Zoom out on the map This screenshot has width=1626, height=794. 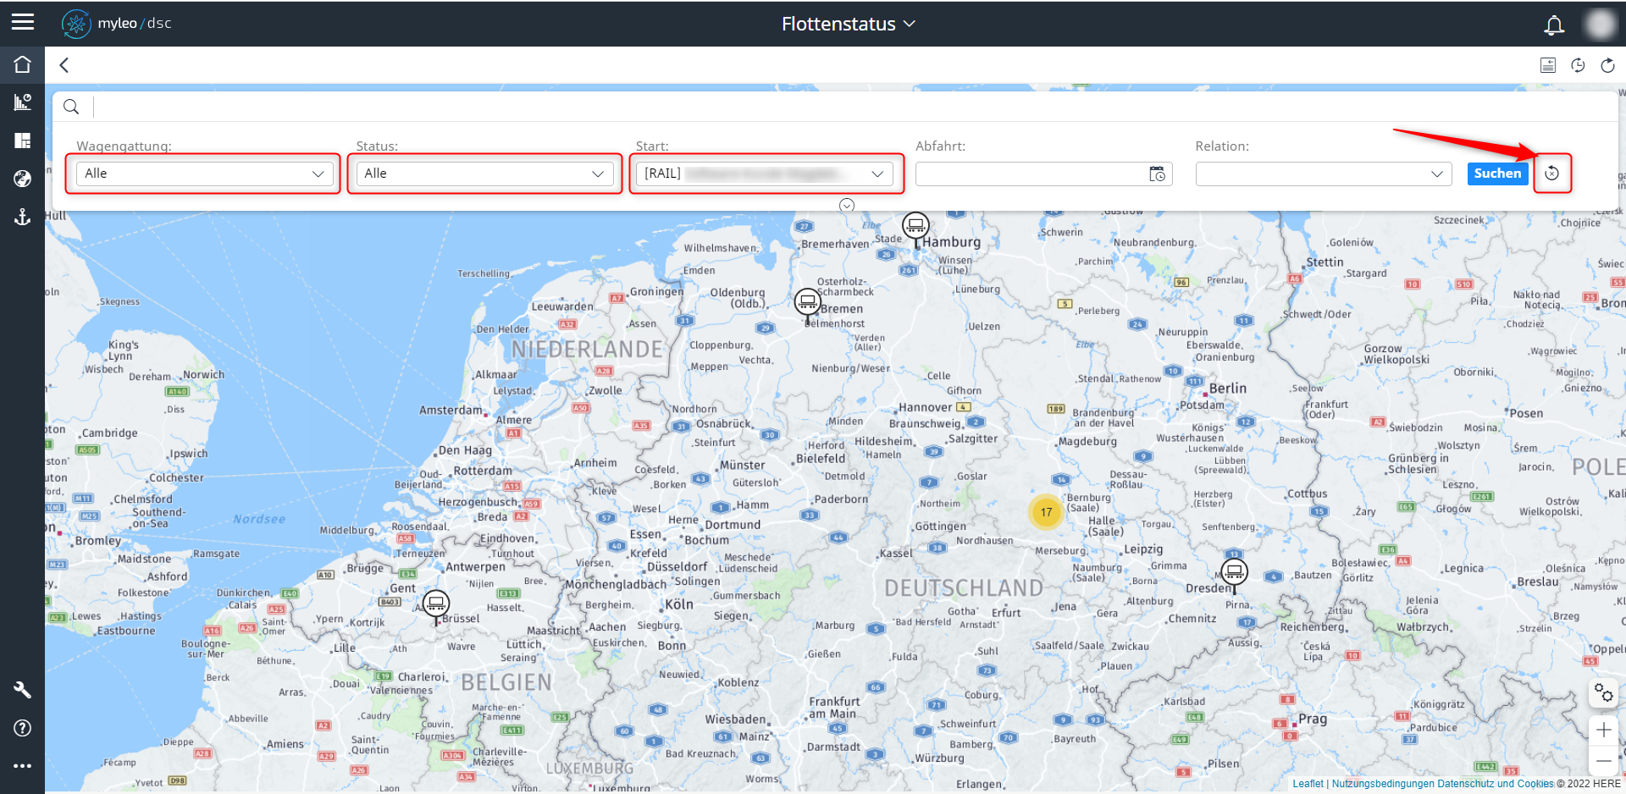(1603, 761)
